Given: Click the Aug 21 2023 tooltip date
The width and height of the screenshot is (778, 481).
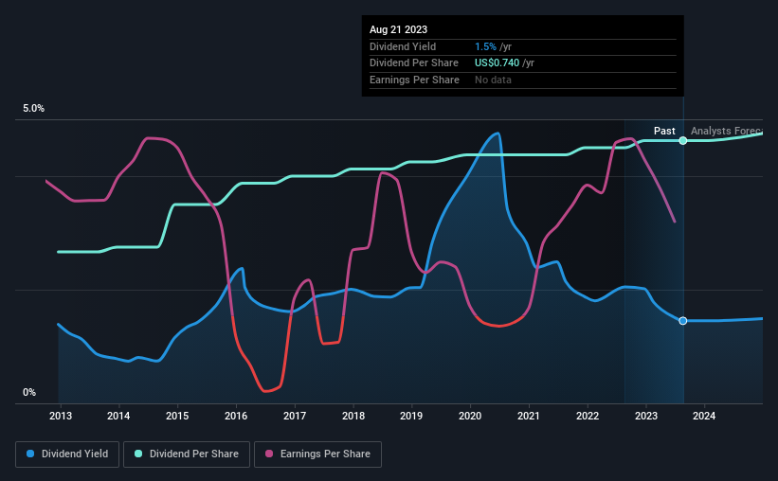Looking at the screenshot, I should [x=398, y=29].
